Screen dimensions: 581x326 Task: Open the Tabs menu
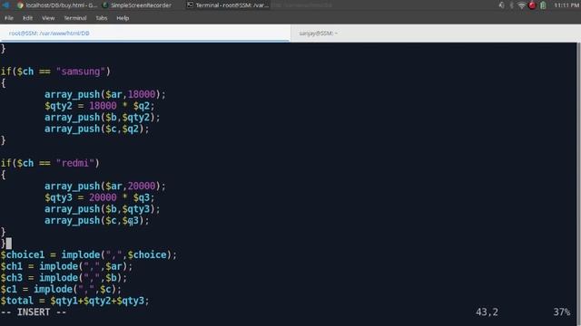pos(101,18)
